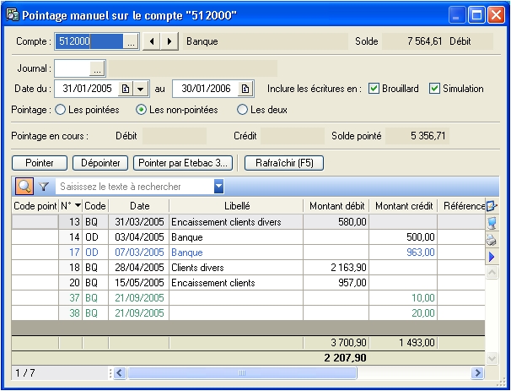Click the vertical scrollbar up arrow
The height and width of the screenshot is (391, 511).
pos(492,272)
